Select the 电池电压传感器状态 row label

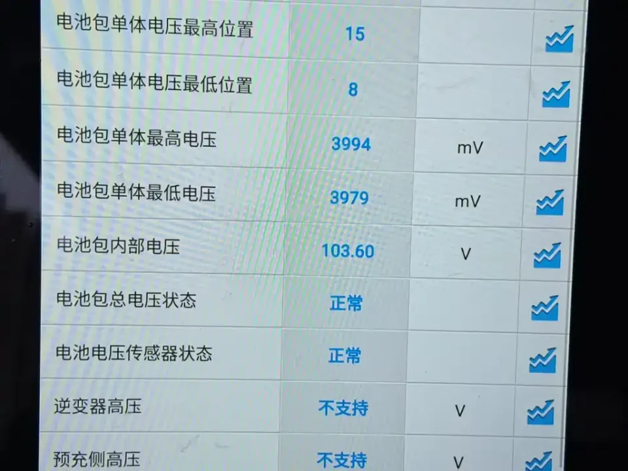[133, 353]
